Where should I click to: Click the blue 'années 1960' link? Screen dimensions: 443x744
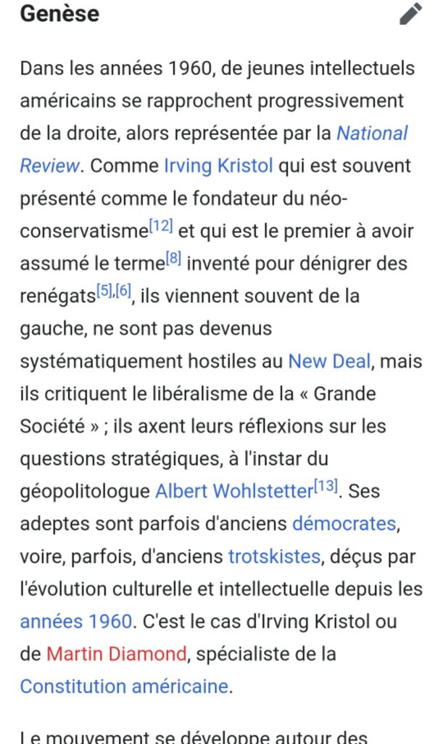tap(75, 622)
